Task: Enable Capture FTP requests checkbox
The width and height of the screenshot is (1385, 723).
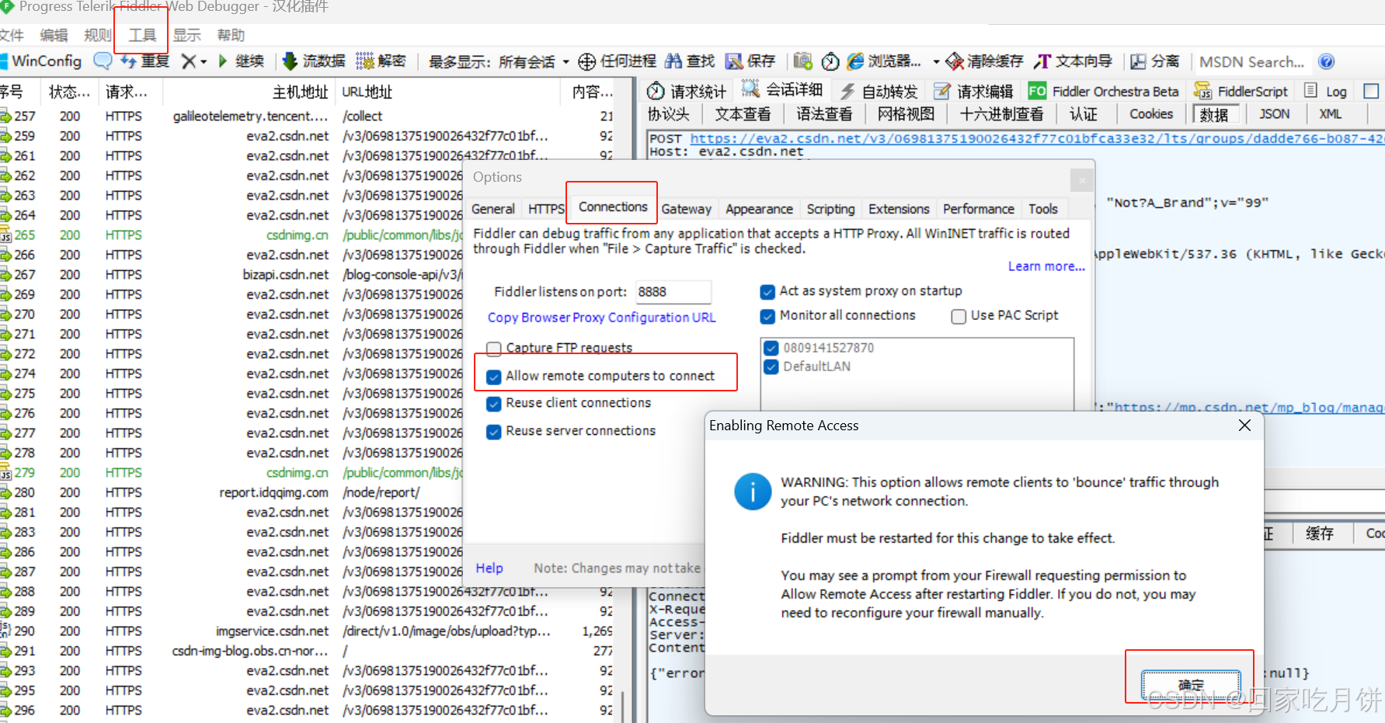Action: coord(493,348)
